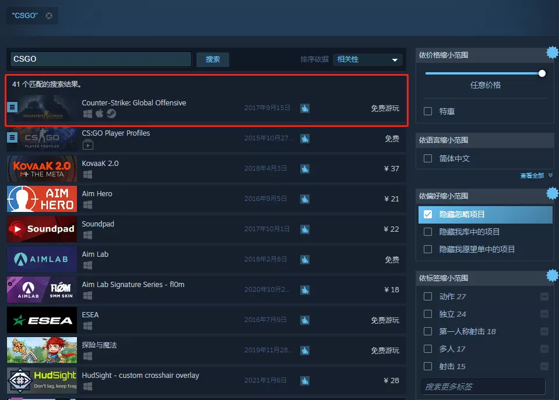Click Windows icon under HudSight
The height and width of the screenshot is (400, 559).
tap(87, 387)
